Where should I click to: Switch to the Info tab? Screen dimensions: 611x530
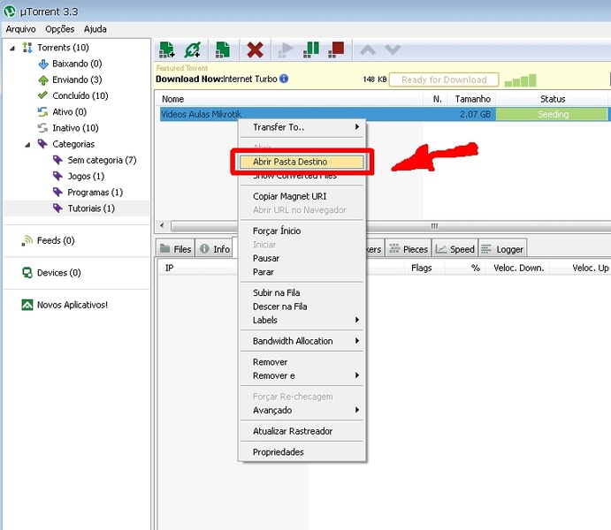click(x=214, y=248)
